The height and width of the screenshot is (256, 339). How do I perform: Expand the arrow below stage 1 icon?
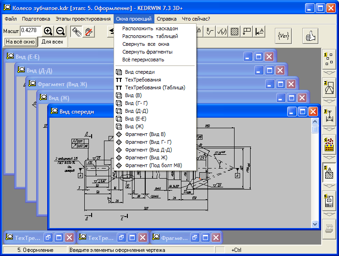pyautogui.click(x=328, y=72)
